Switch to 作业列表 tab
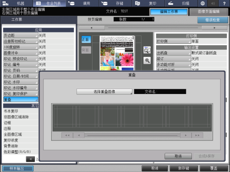The width and height of the screenshot is (230, 172). click(49, 3)
